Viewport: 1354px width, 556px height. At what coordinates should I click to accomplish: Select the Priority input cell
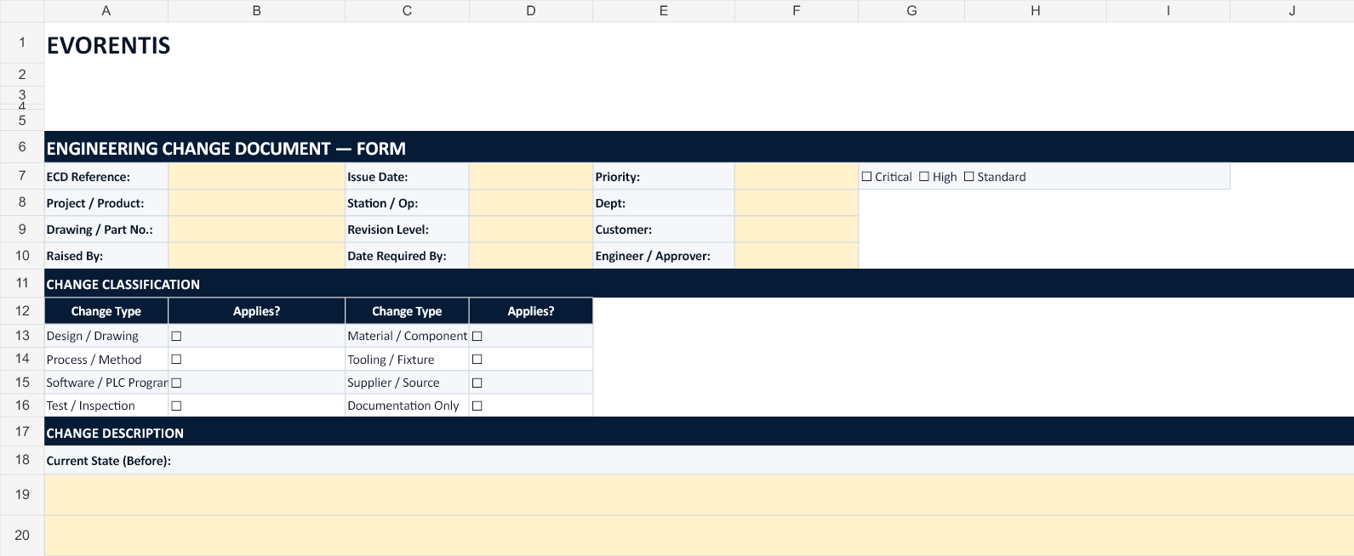coord(797,177)
